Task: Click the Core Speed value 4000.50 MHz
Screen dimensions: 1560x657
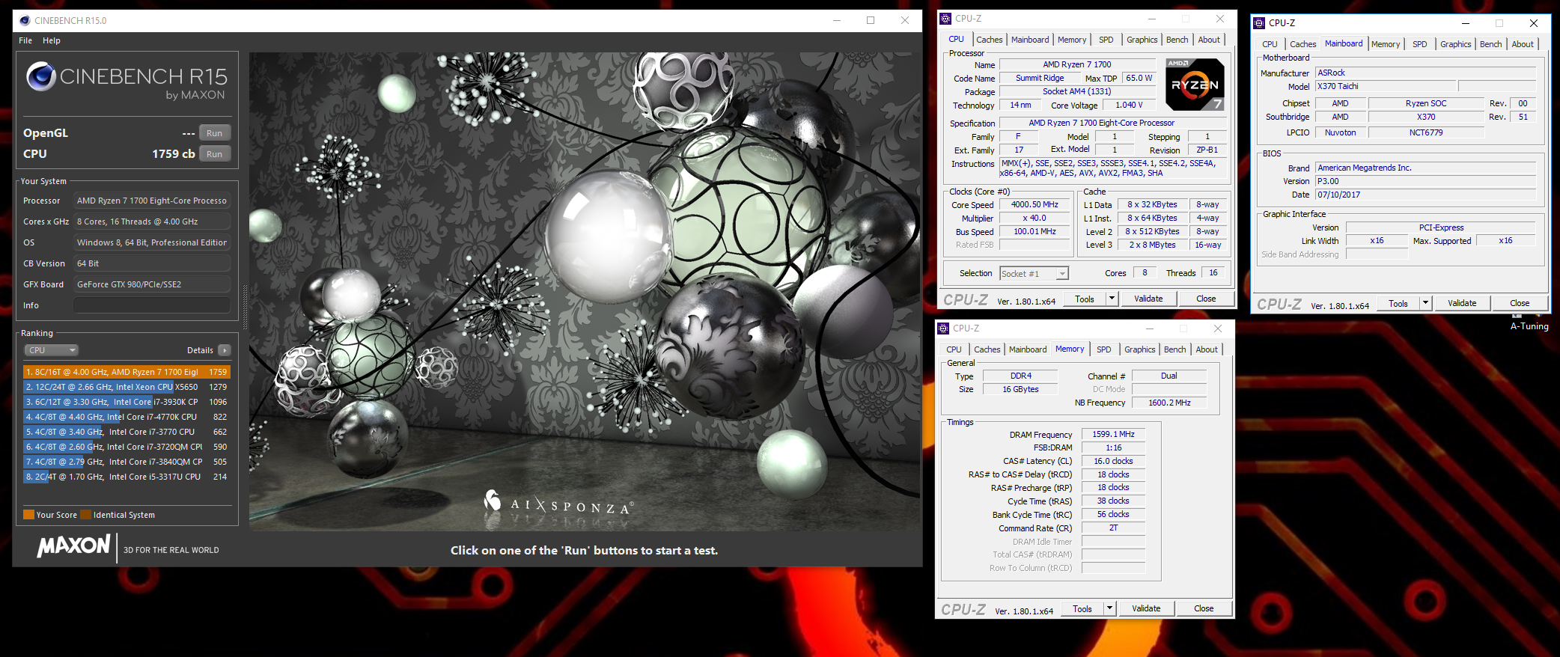Action: coord(1035,204)
